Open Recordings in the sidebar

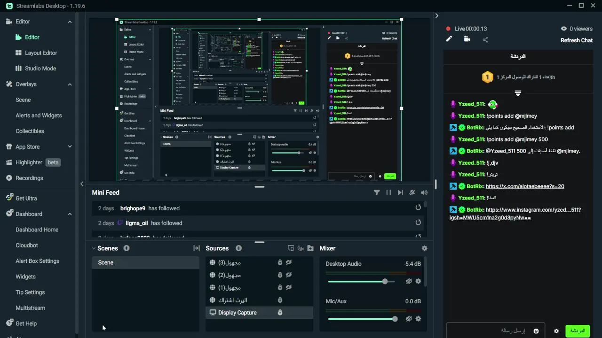(29, 178)
